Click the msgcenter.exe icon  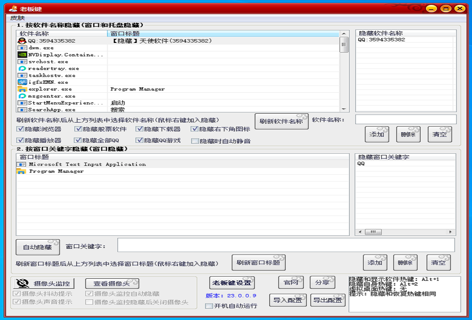22,96
